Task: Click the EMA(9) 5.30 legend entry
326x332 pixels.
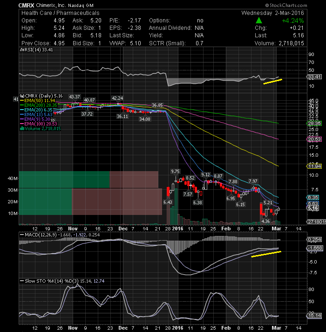Action: [37, 119]
